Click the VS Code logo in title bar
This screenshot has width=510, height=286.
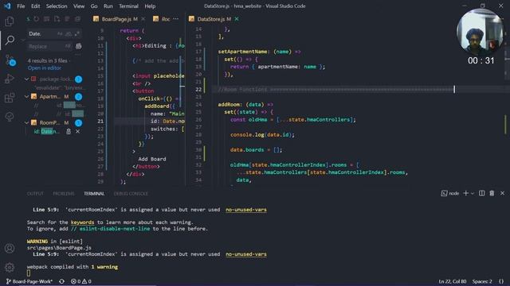tap(7, 6)
